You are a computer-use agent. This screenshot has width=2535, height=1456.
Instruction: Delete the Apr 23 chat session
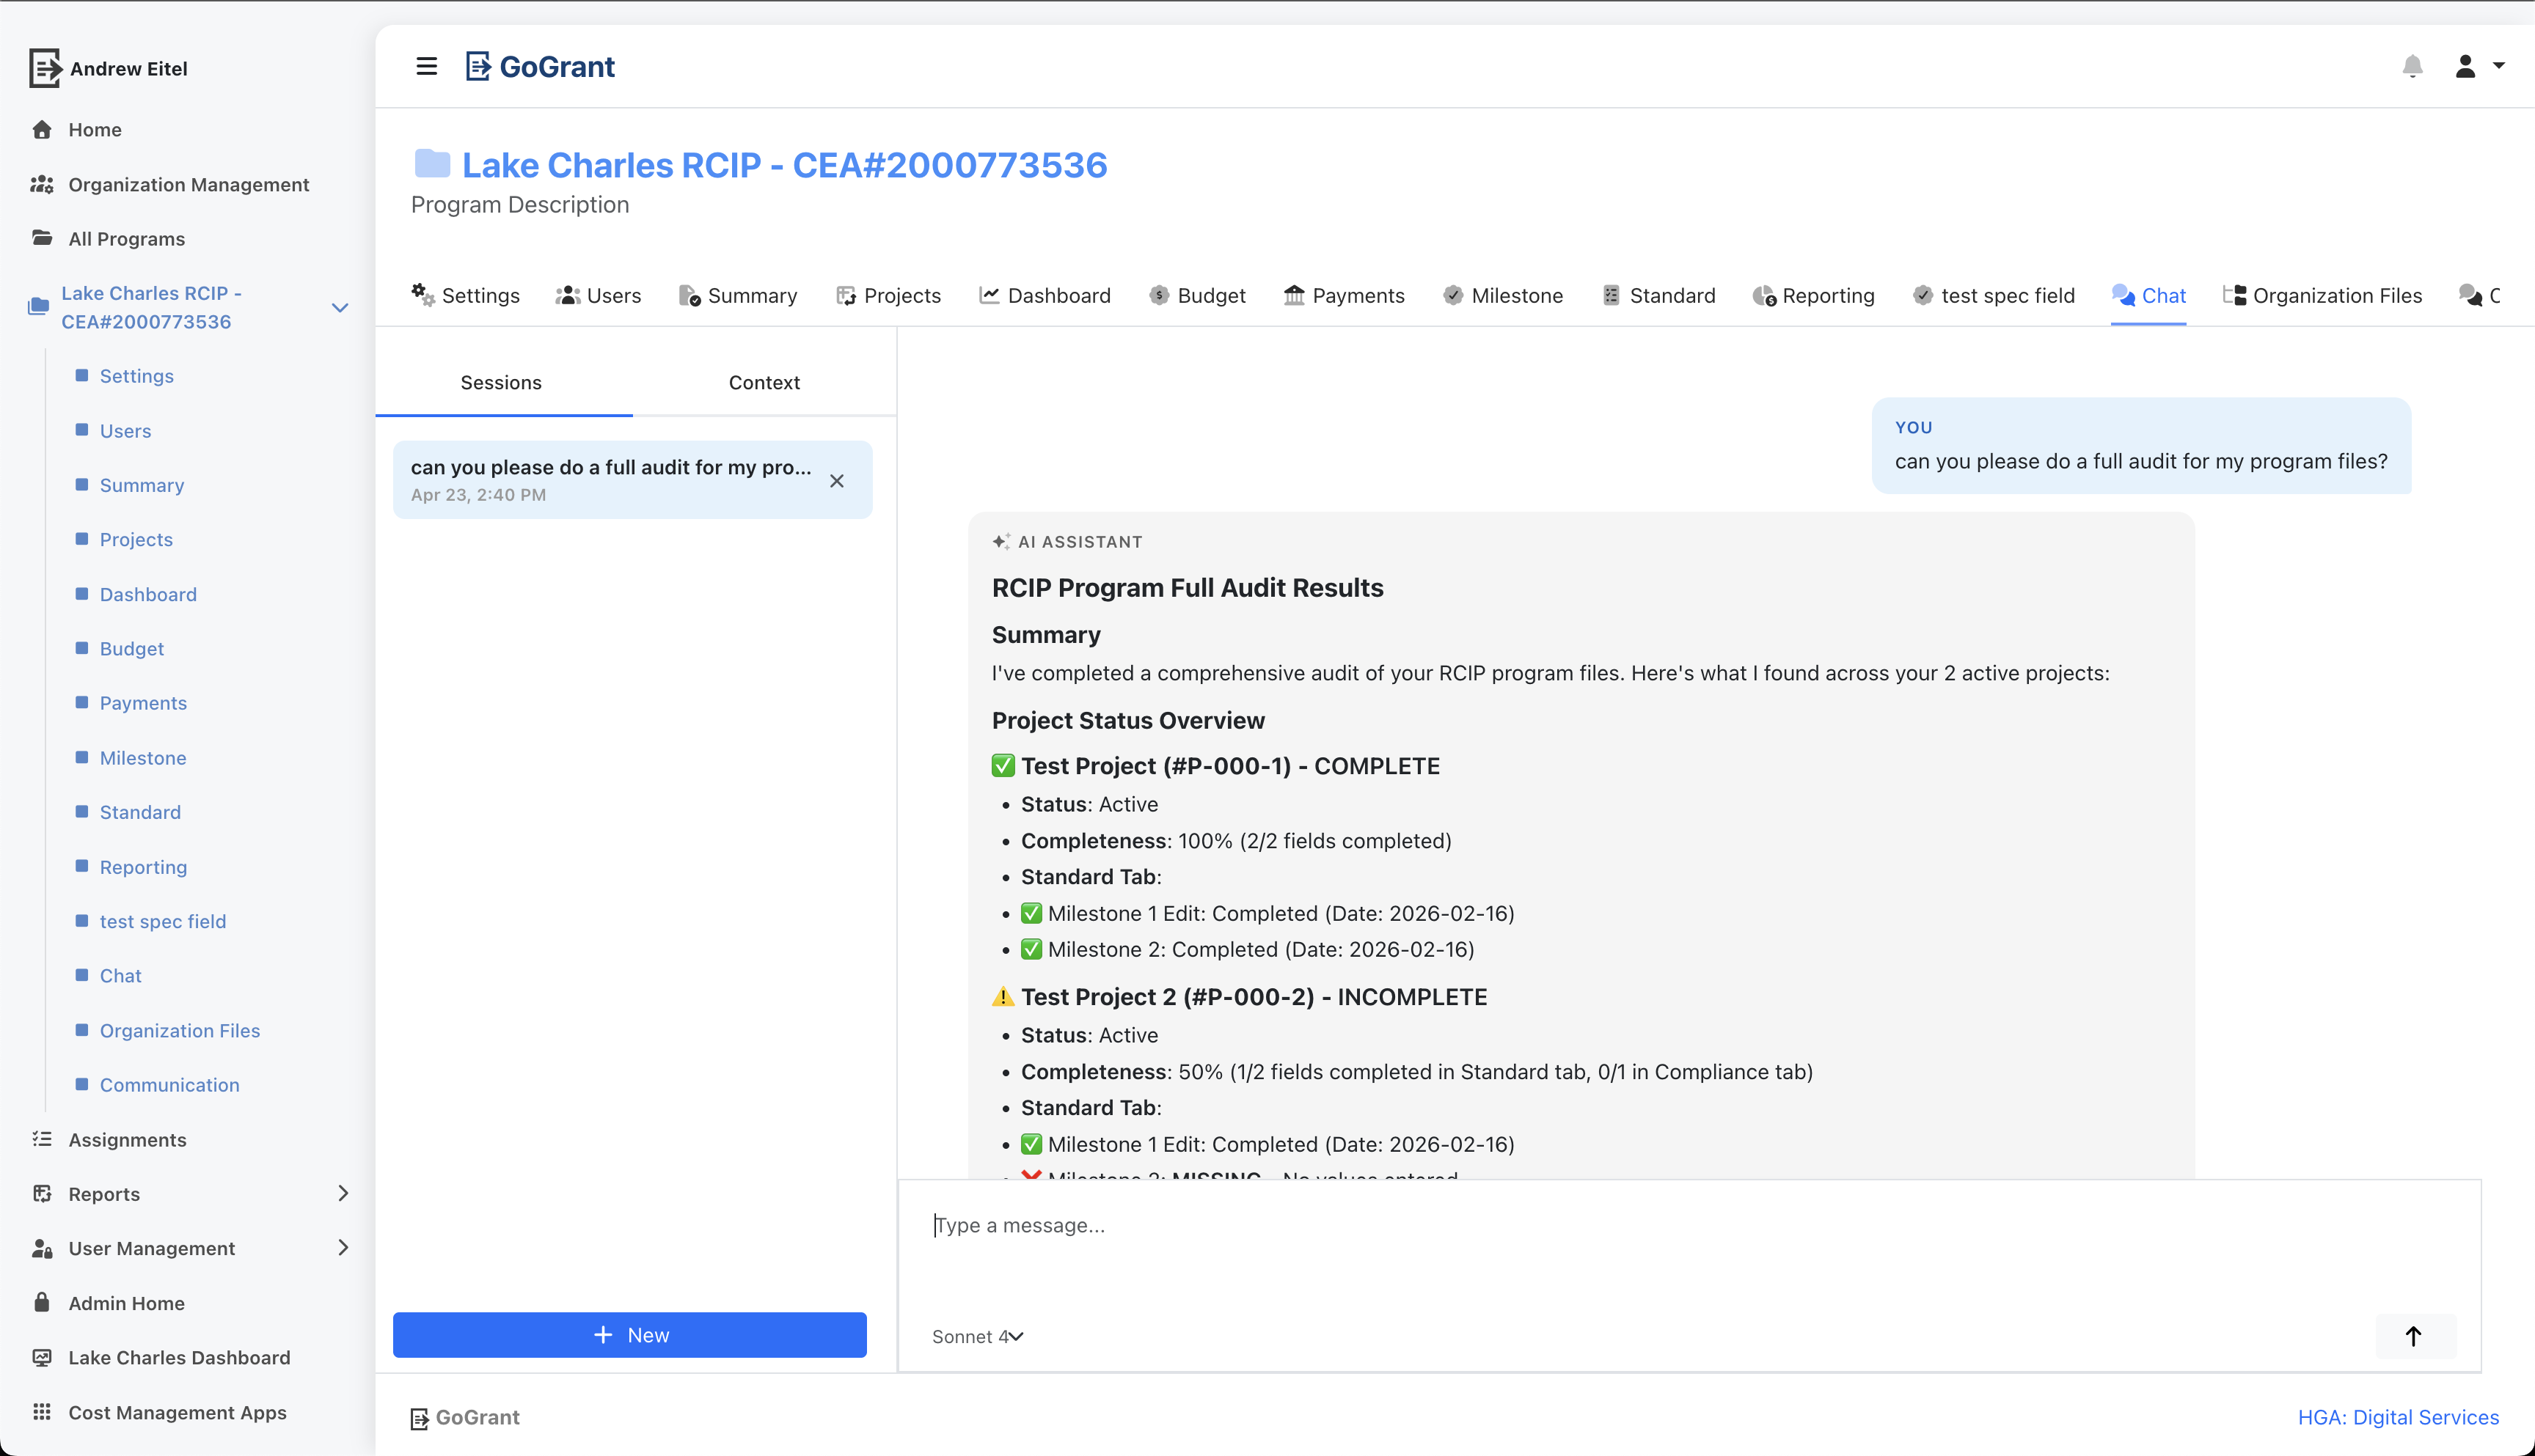(838, 480)
